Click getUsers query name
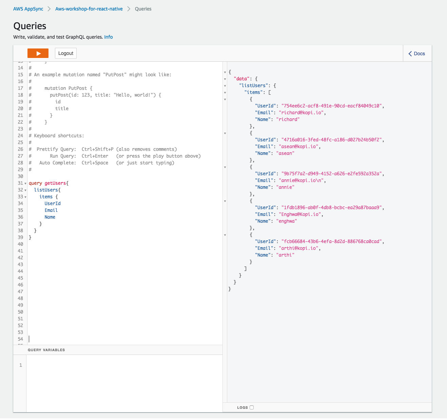 click(55, 183)
